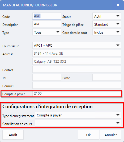Select the first Adresse line field
This screenshot has height=142, width=124.
point(77,53)
